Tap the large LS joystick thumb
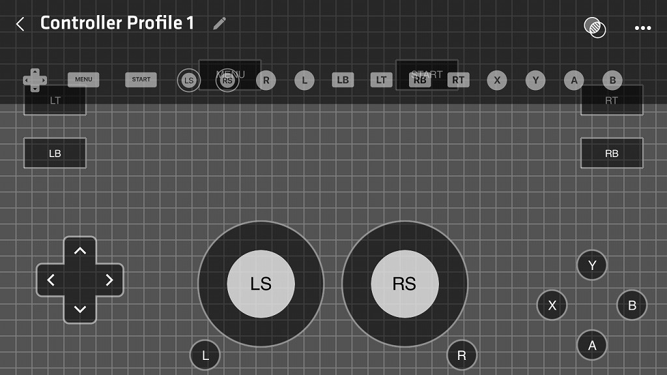The image size is (667, 375). pos(261,284)
